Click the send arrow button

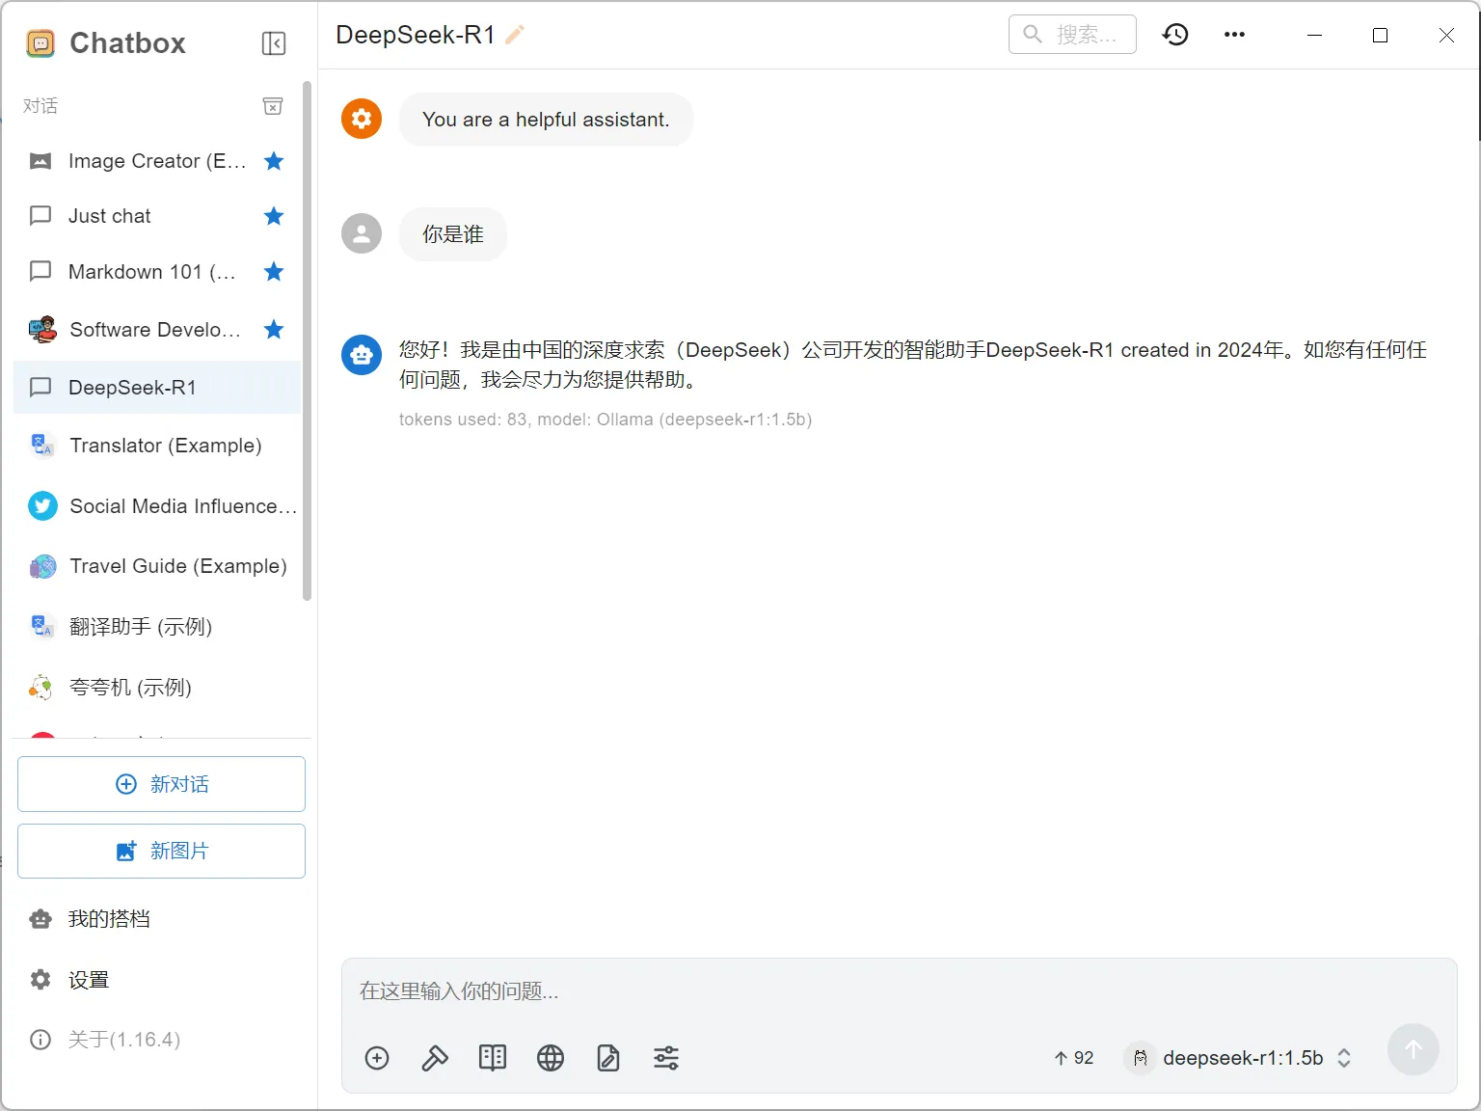(1414, 1049)
